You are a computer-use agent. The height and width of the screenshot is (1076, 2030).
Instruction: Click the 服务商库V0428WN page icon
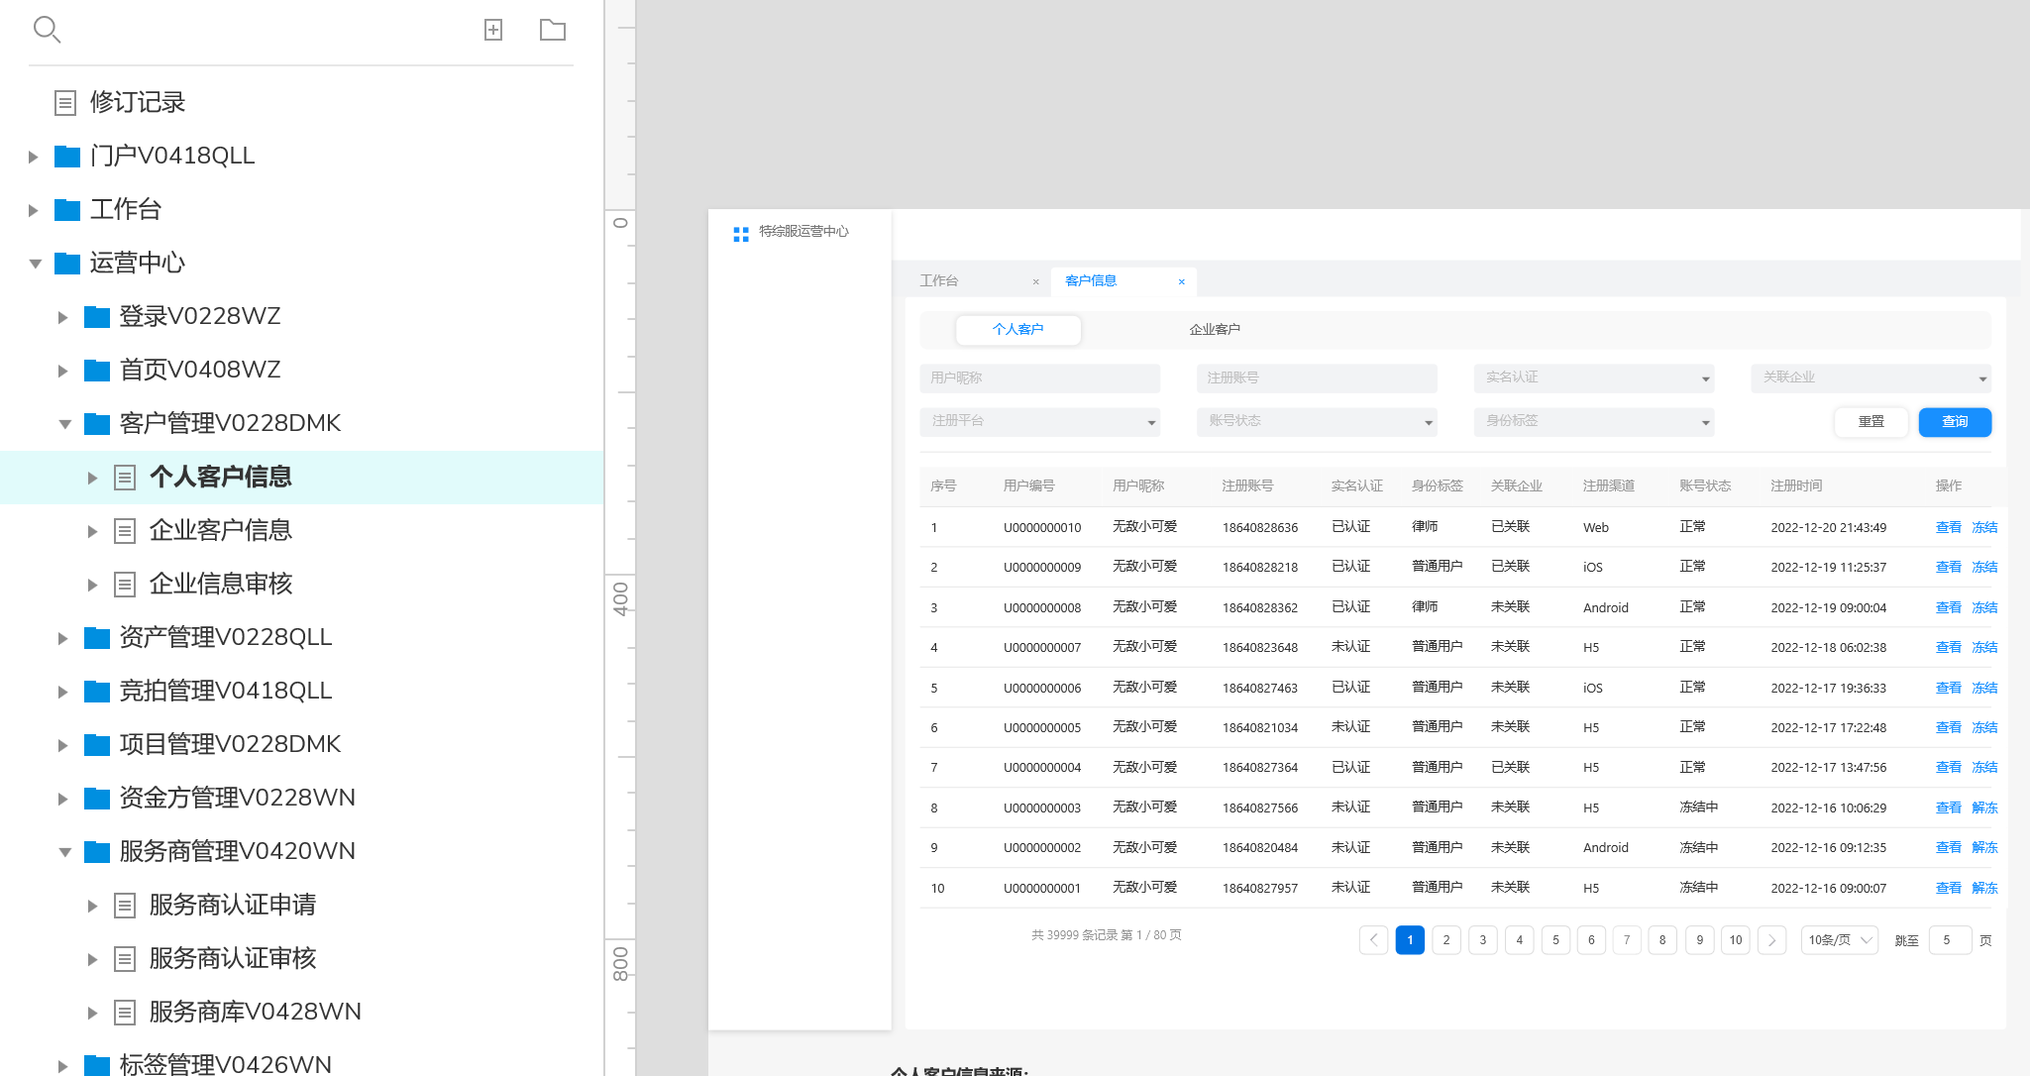point(125,1012)
